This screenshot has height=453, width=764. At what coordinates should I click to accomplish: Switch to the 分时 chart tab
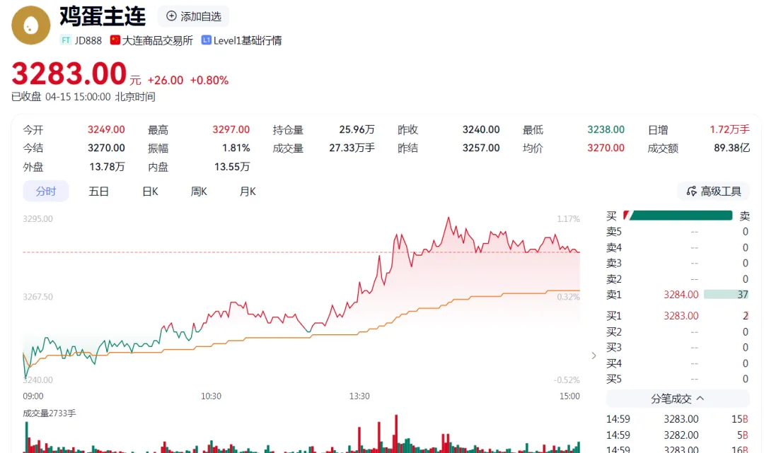pyautogui.click(x=46, y=192)
